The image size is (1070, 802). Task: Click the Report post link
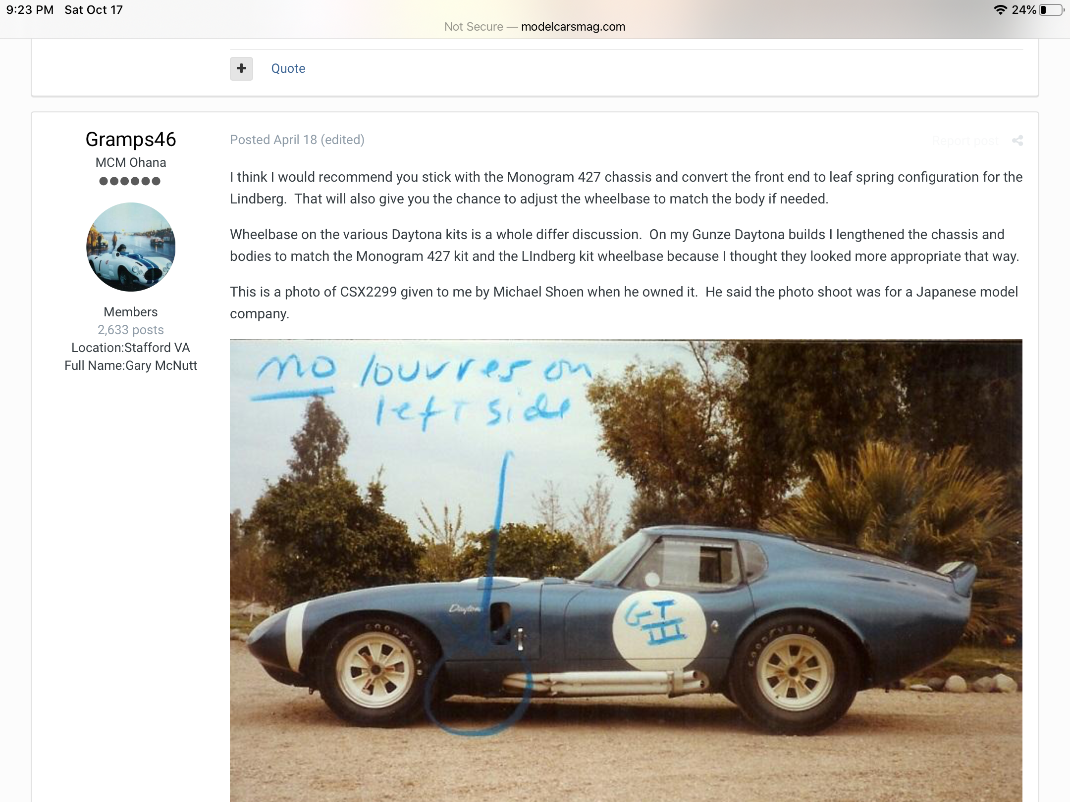[965, 141]
